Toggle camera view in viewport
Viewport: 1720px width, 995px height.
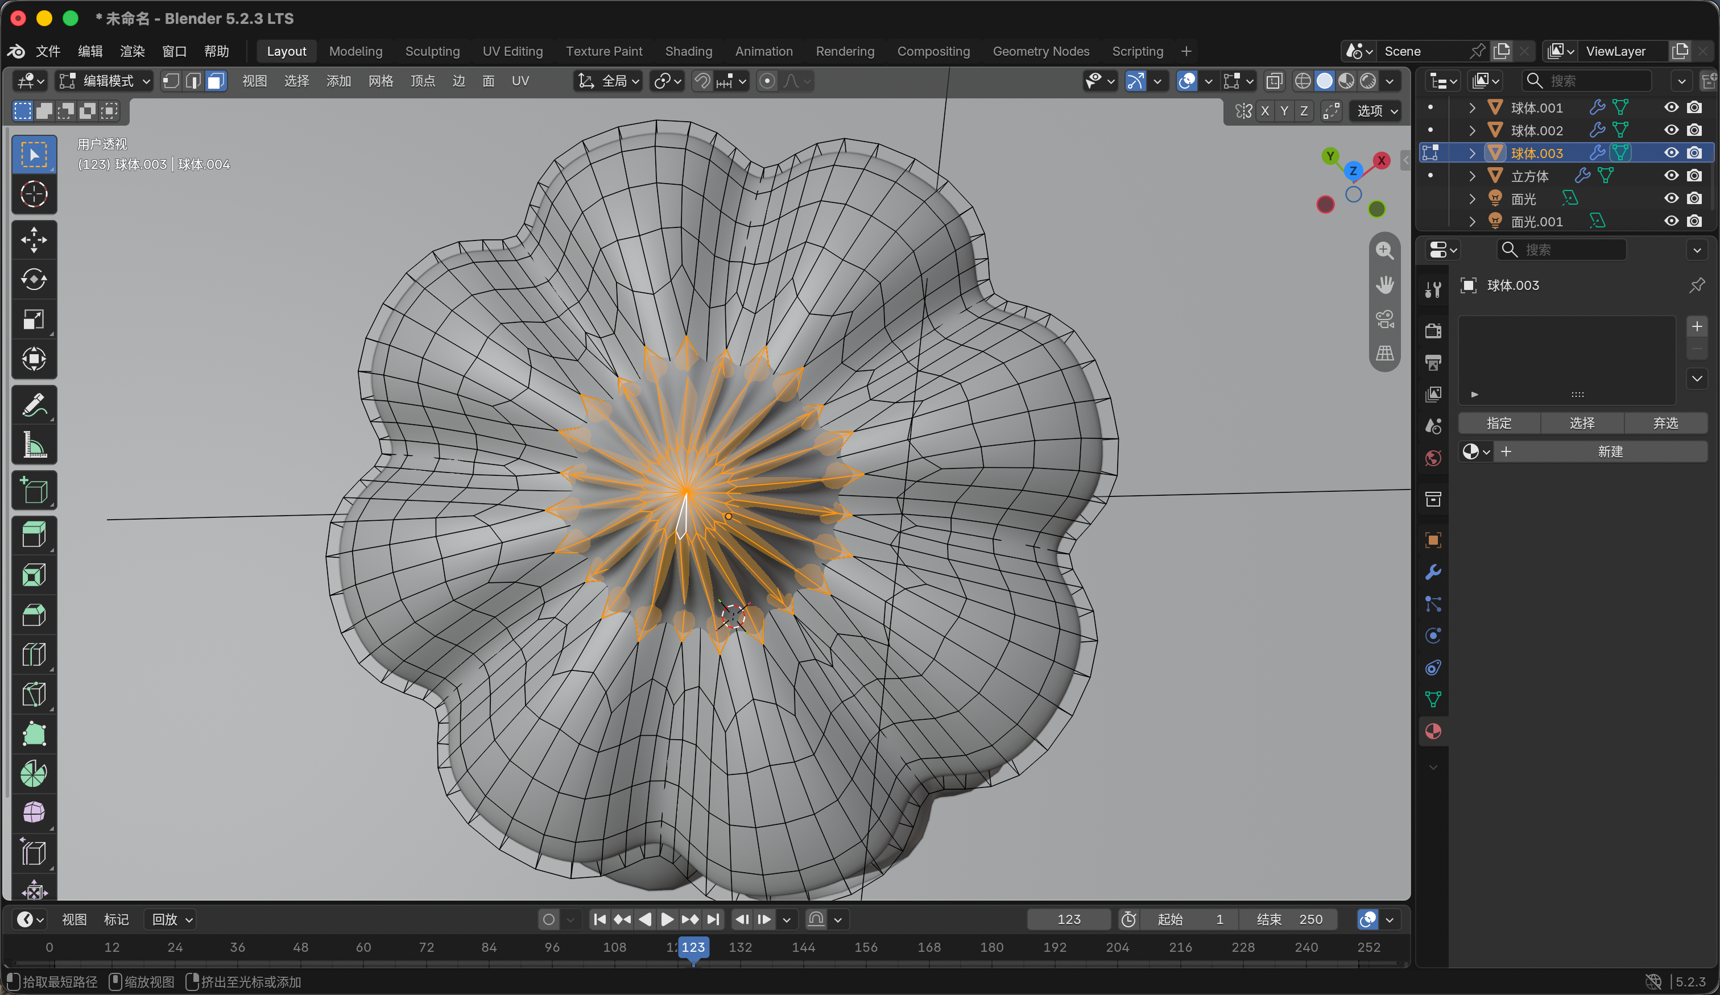pos(1384,319)
